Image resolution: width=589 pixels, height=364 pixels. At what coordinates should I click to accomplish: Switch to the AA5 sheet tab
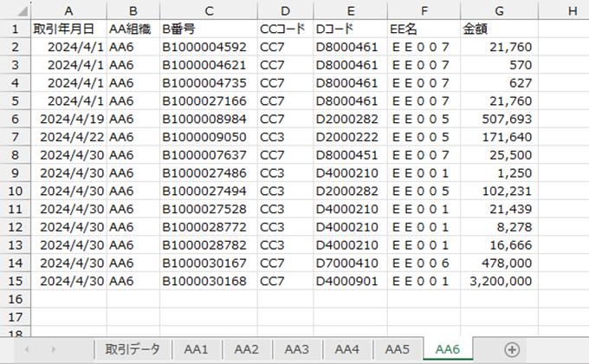click(x=398, y=349)
